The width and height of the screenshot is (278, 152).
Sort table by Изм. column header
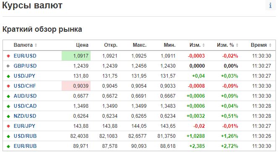click(197, 45)
